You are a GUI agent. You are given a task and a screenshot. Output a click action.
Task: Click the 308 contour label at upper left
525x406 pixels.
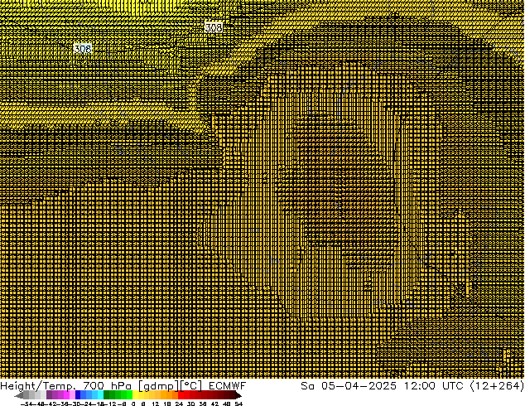[83, 49]
